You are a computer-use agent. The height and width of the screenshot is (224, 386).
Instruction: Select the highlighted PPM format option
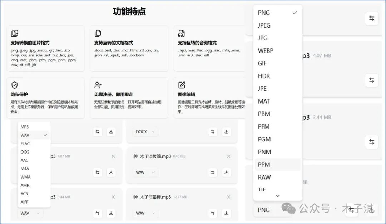click(263, 164)
